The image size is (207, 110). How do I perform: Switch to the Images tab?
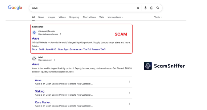click(51, 17)
